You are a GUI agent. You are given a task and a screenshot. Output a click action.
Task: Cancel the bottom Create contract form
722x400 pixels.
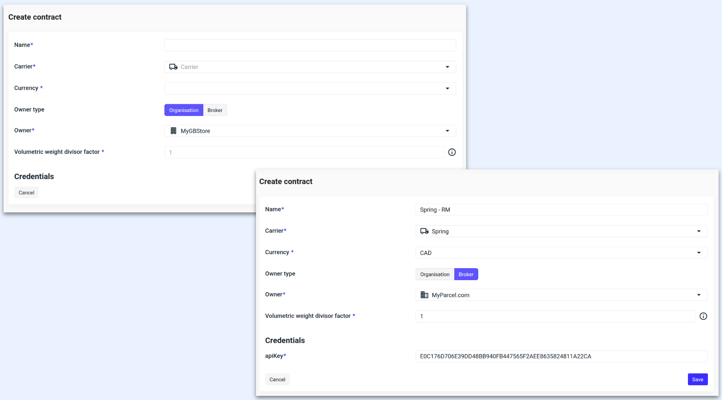pyautogui.click(x=277, y=379)
